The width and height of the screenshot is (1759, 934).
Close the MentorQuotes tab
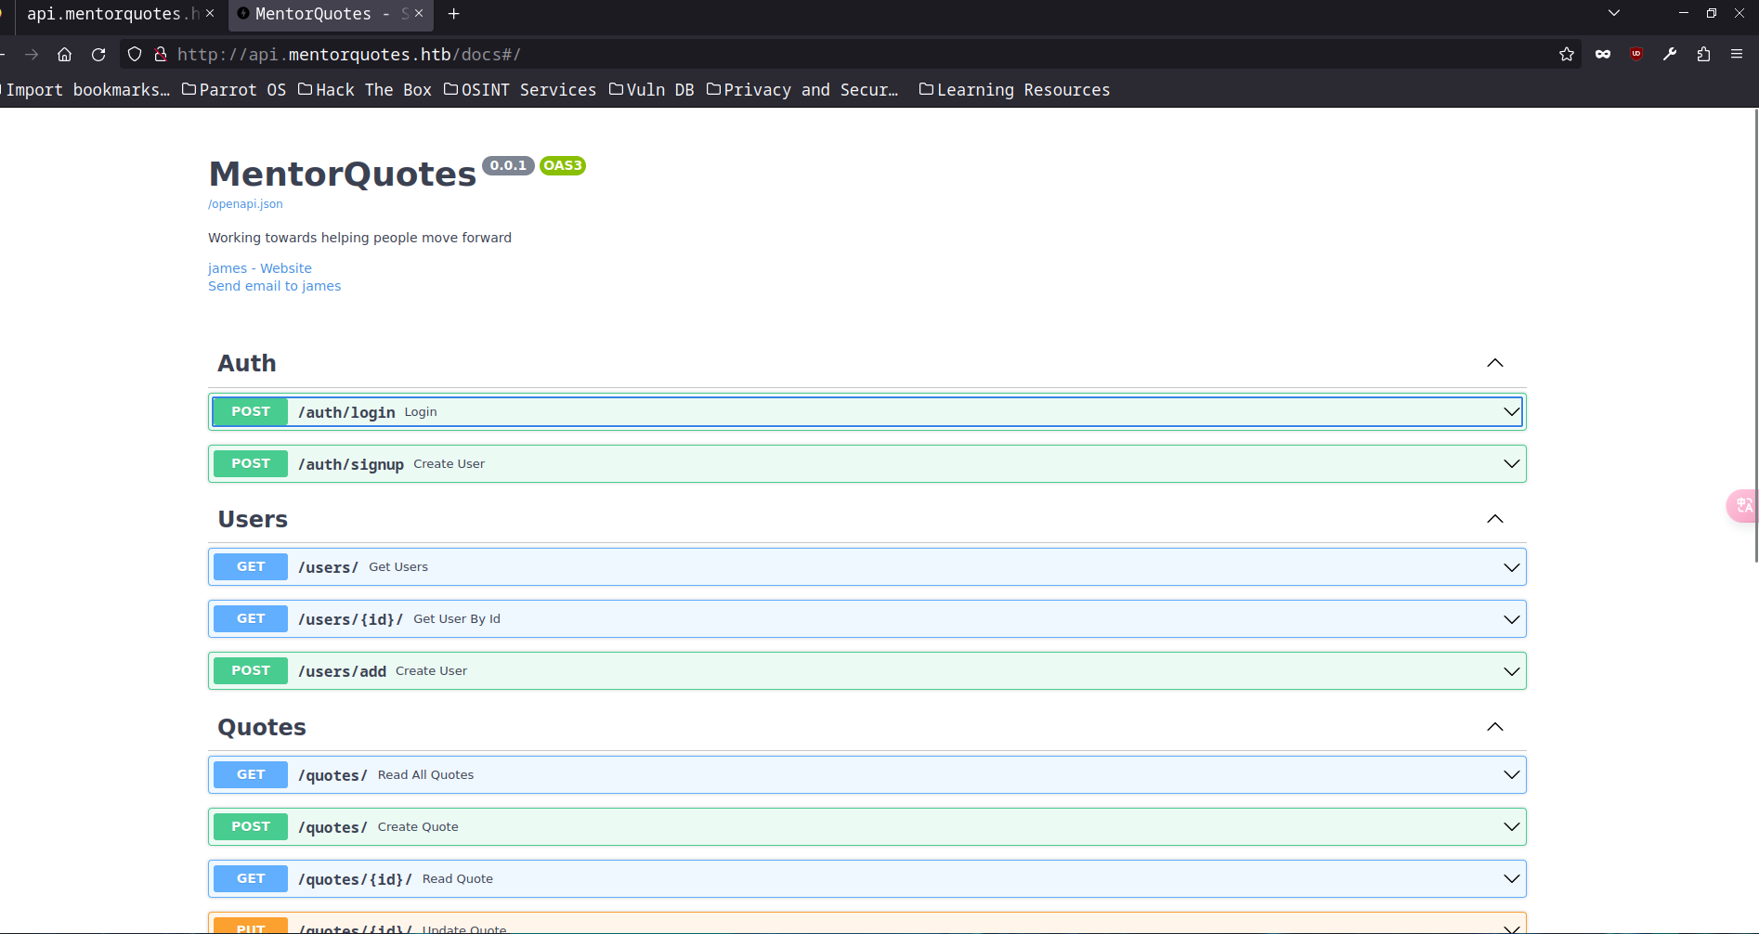[419, 14]
